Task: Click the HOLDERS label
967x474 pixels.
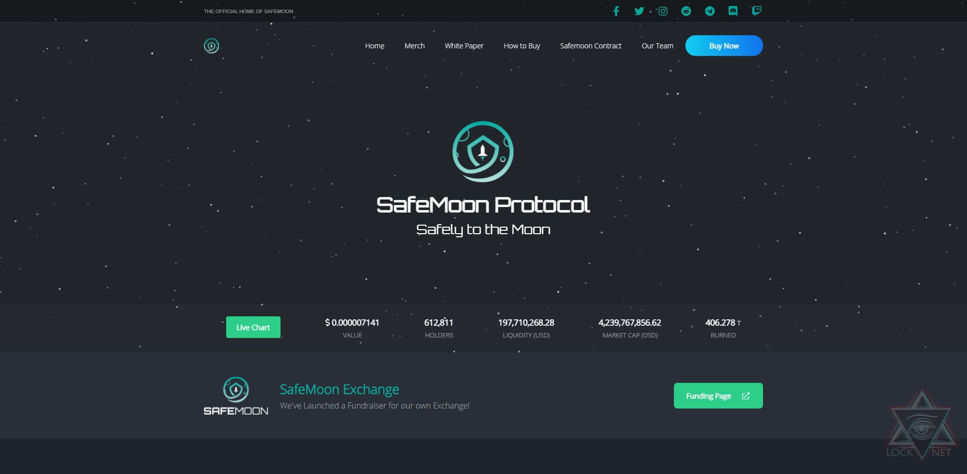Action: (439, 335)
